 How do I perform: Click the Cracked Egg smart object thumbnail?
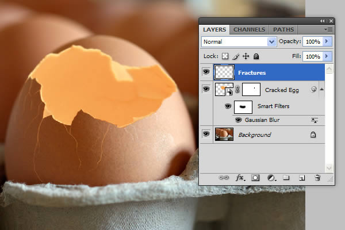coord(224,89)
